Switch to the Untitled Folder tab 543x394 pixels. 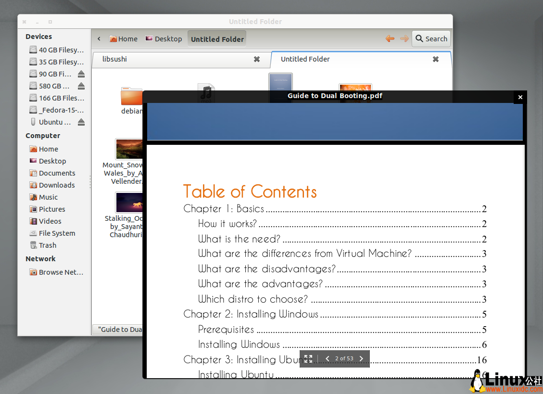coord(305,59)
